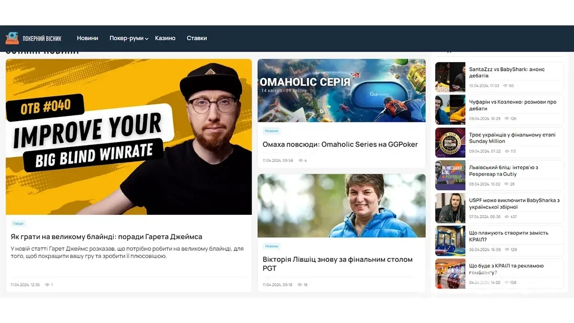
Task: Click the date 10.04.2024, 17:03
Action: 484,86
